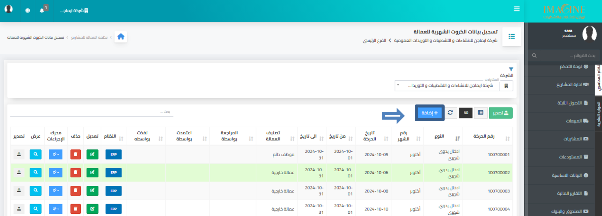Viewport: 602px width, 216px height.
Task: Click ERP button for row 100700002
Action: pyautogui.click(x=114, y=173)
